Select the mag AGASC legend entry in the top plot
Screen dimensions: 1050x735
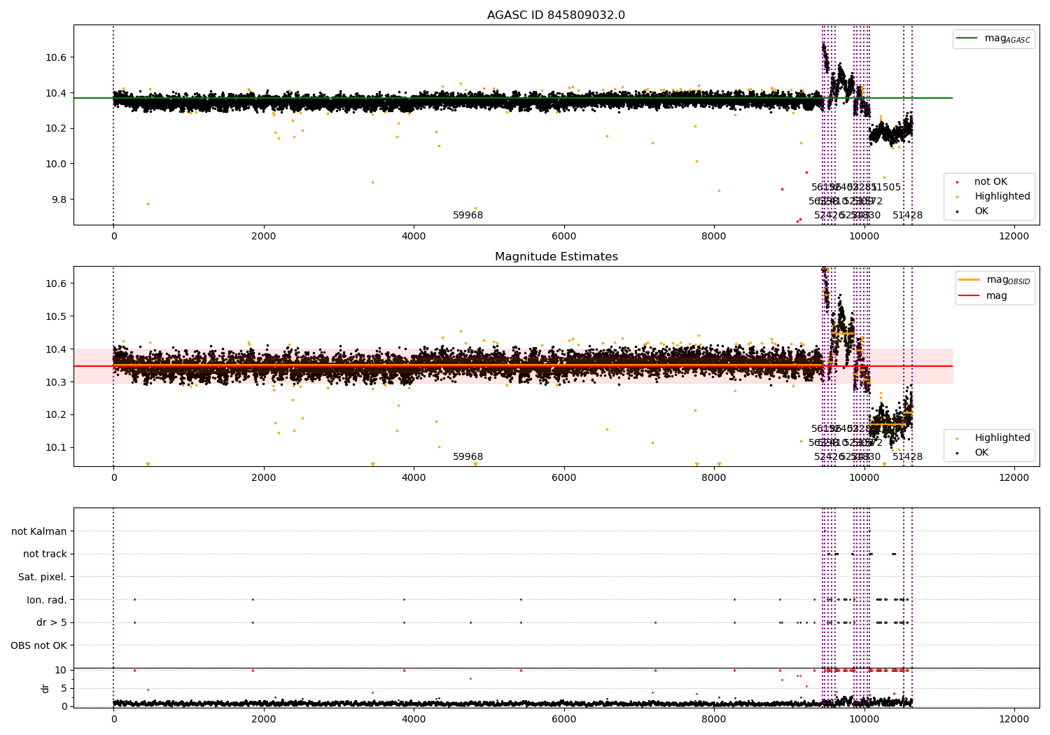(x=993, y=38)
